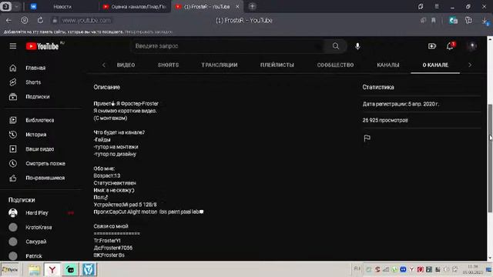Click the Пуск start button
The height and width of the screenshot is (277, 493).
tap(10, 269)
